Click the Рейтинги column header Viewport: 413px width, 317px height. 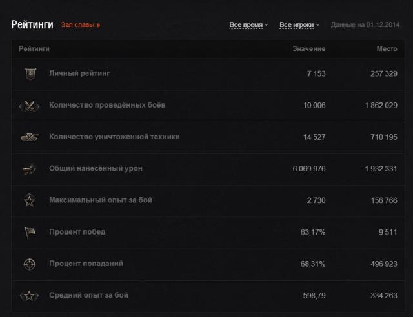point(34,49)
